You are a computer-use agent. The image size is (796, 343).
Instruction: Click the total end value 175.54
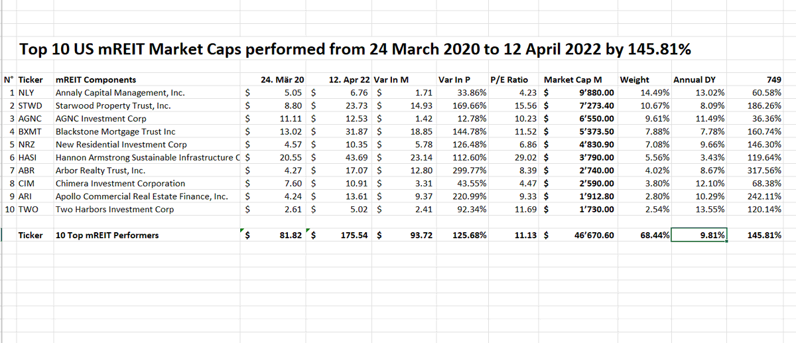(x=355, y=235)
